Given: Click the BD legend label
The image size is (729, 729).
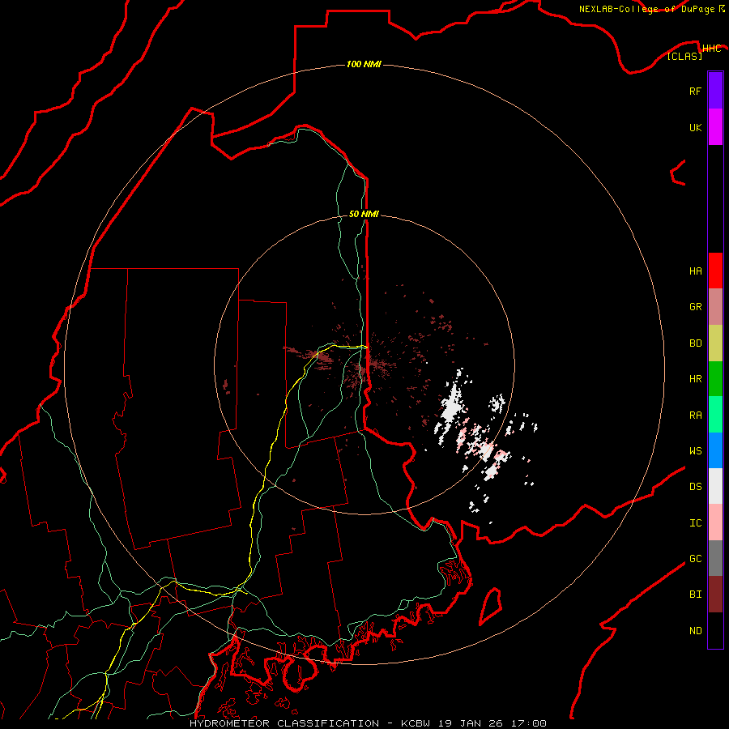Looking at the screenshot, I should point(695,343).
